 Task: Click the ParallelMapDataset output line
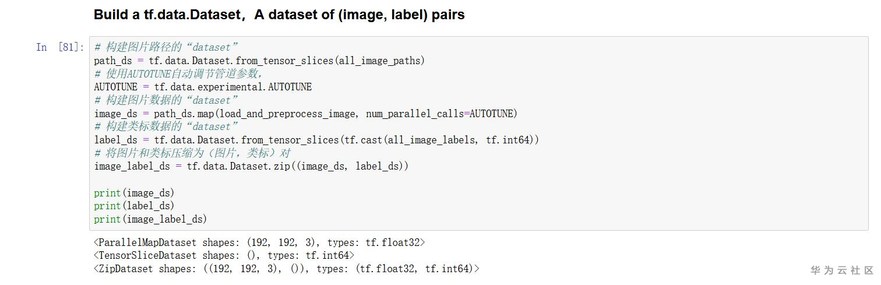point(259,242)
